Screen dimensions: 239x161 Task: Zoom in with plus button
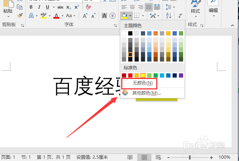tap(211, 158)
